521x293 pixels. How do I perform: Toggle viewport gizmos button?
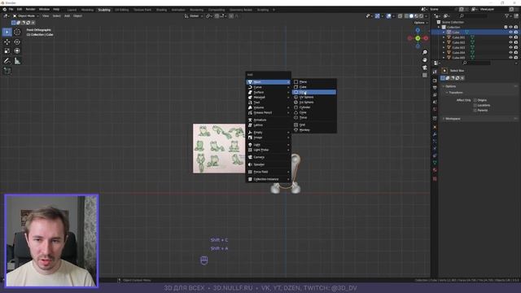378,16
